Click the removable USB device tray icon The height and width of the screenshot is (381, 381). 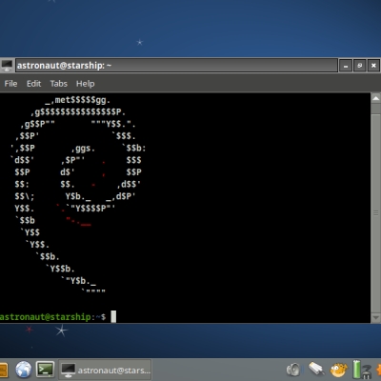pos(316,370)
